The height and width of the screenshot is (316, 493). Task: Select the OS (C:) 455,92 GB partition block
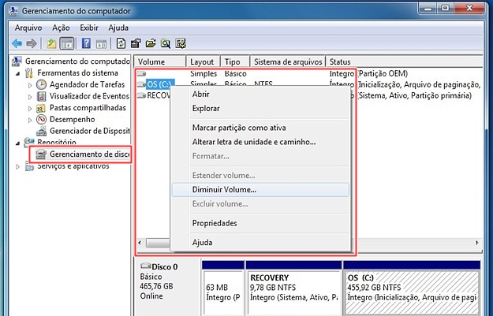click(x=412, y=288)
